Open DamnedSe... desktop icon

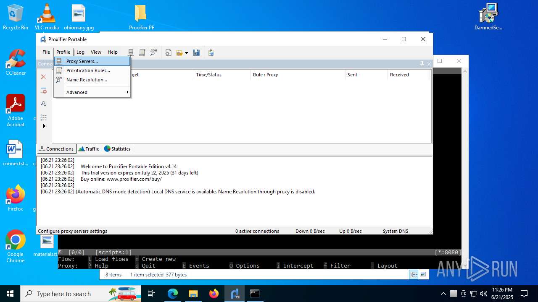[x=488, y=17]
